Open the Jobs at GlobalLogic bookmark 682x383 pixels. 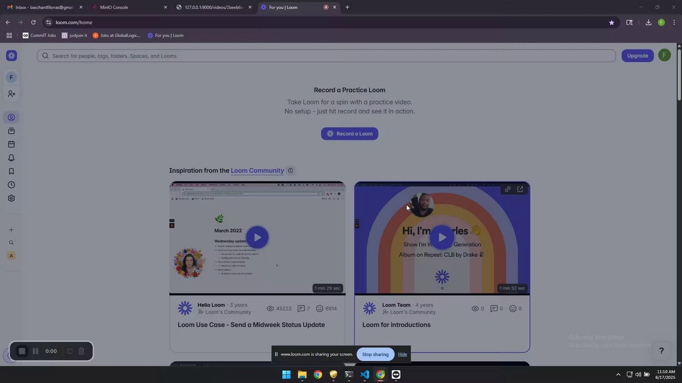pos(116,36)
